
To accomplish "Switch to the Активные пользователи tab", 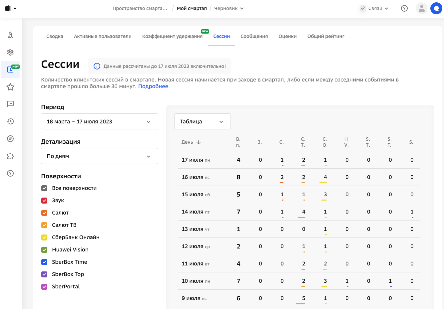I will point(103,36).
